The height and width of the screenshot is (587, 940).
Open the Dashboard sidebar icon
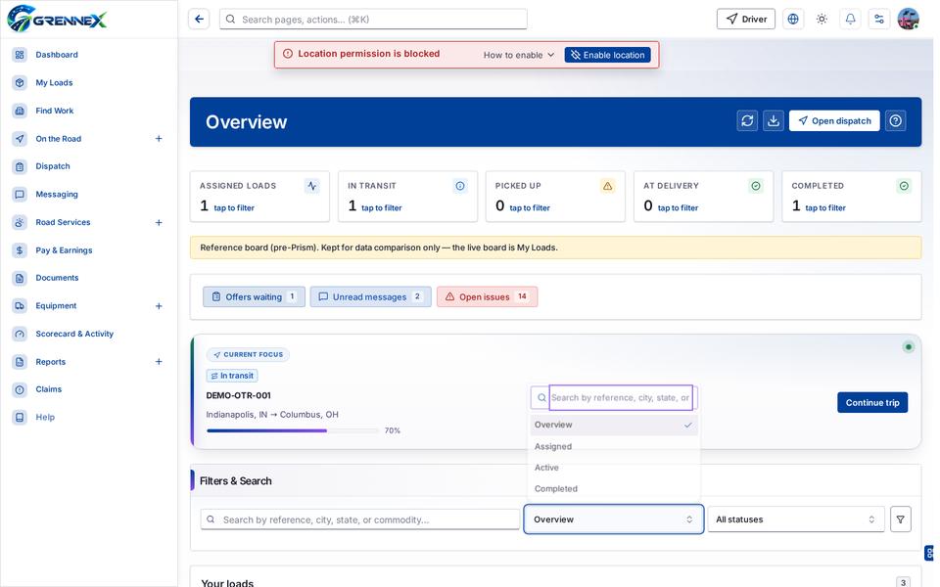pos(20,55)
